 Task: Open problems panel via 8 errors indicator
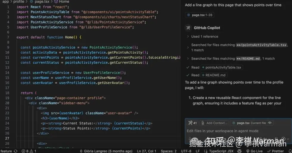[25, 151]
